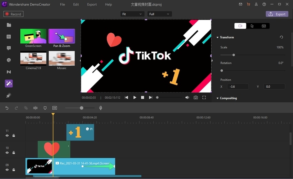Image resolution: width=293 pixels, height=179 pixels.
Task: Play the preview video
Action: 134,98
